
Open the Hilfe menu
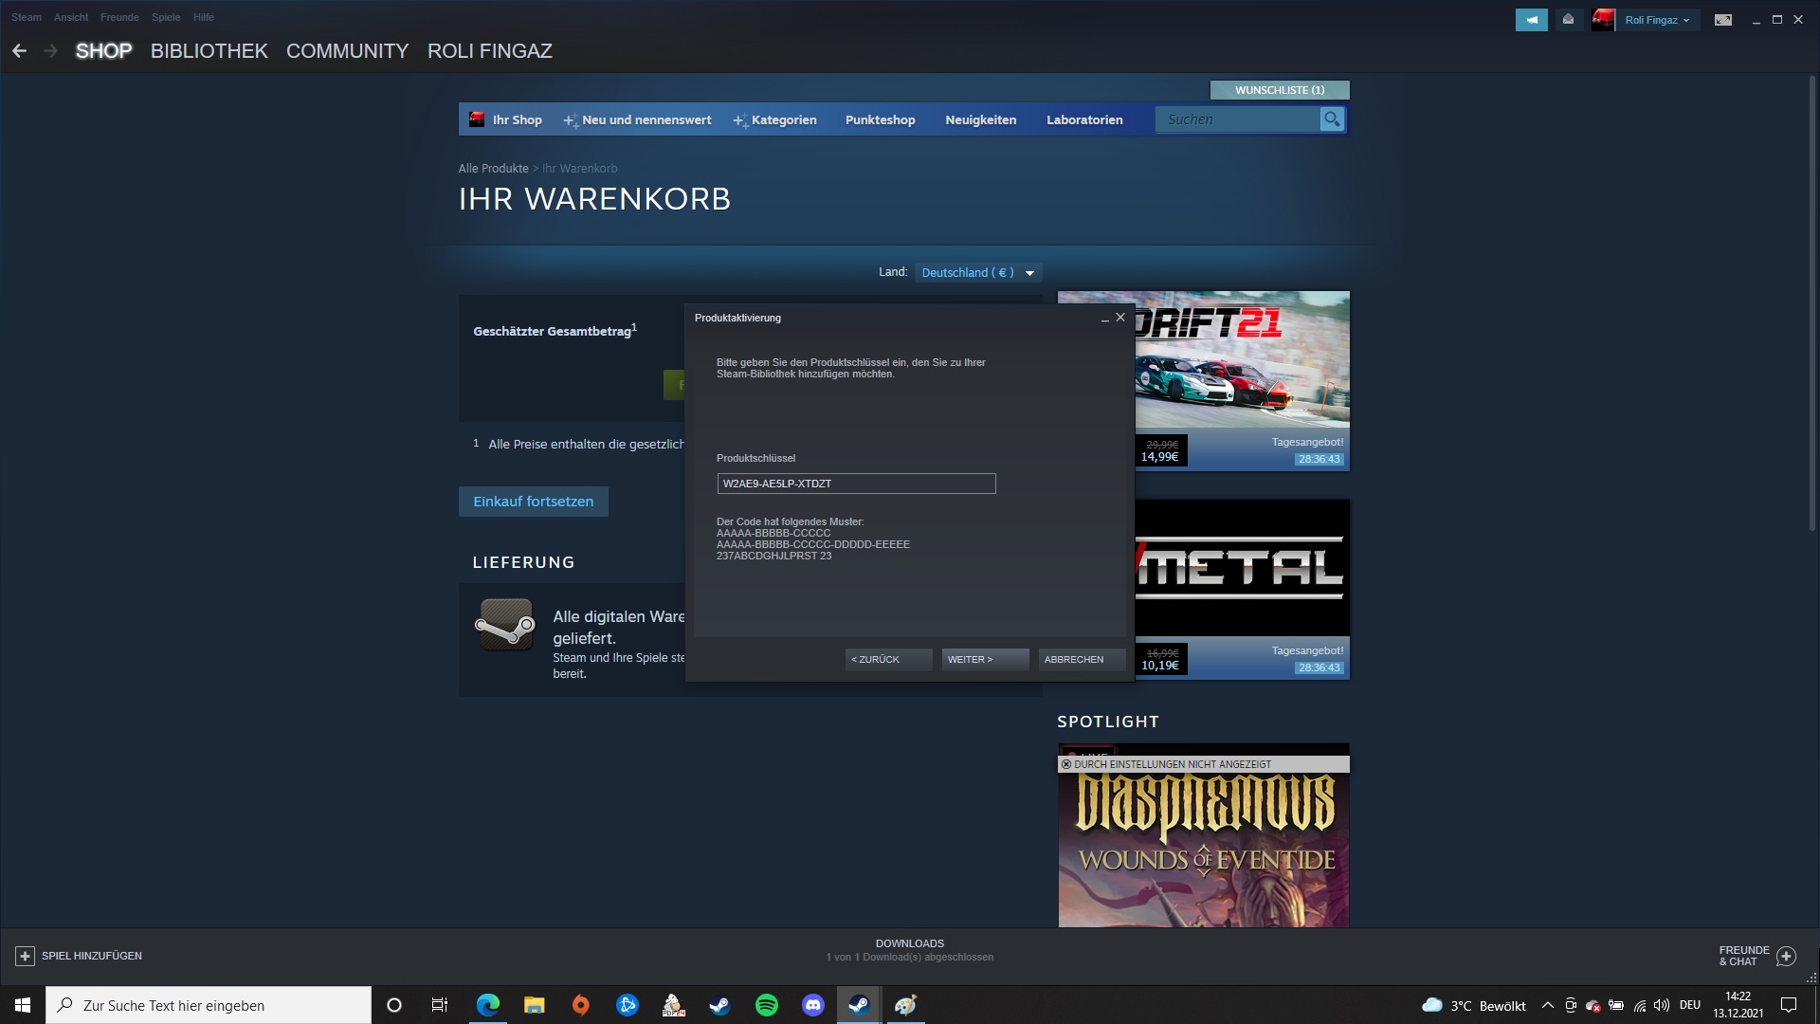point(204,17)
